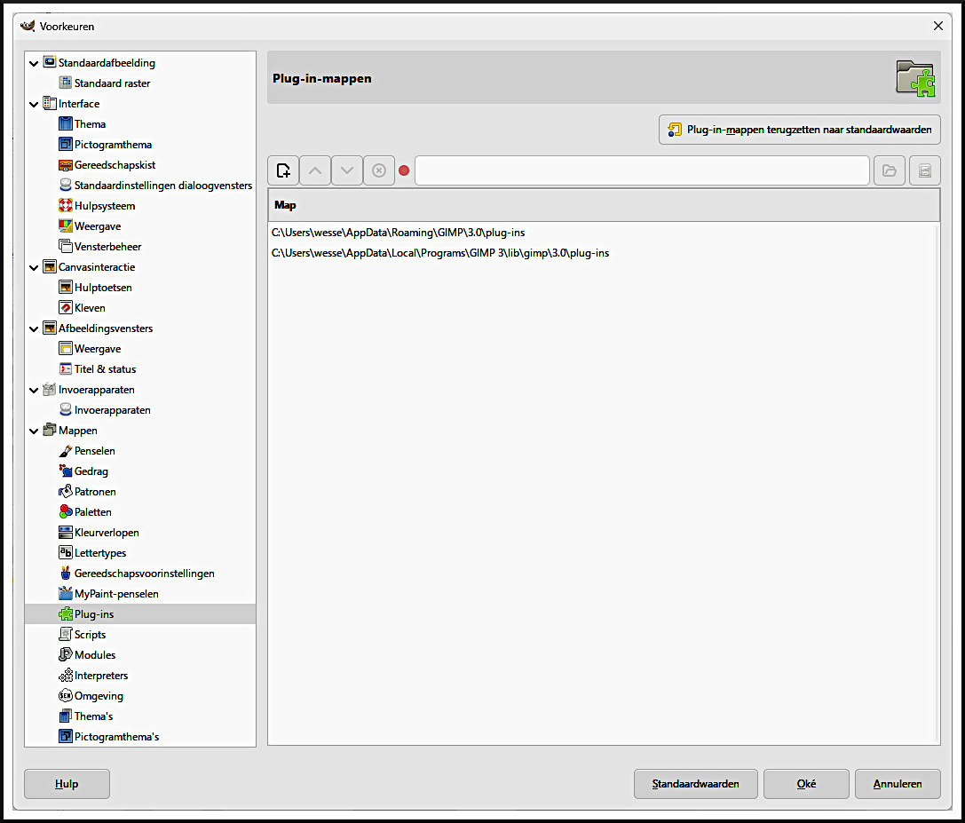
Task: Click the Standaardwaarden button
Action: coord(695,784)
